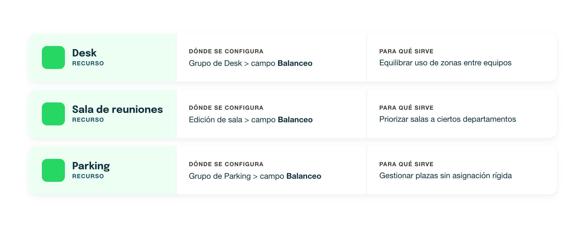Click the RECURSO label under Sala de reuniones
This screenshot has width=586, height=232.
(88, 120)
